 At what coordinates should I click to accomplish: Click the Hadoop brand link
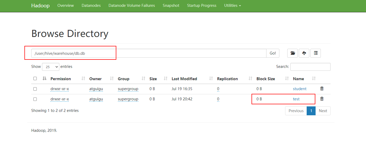tap(40, 6)
